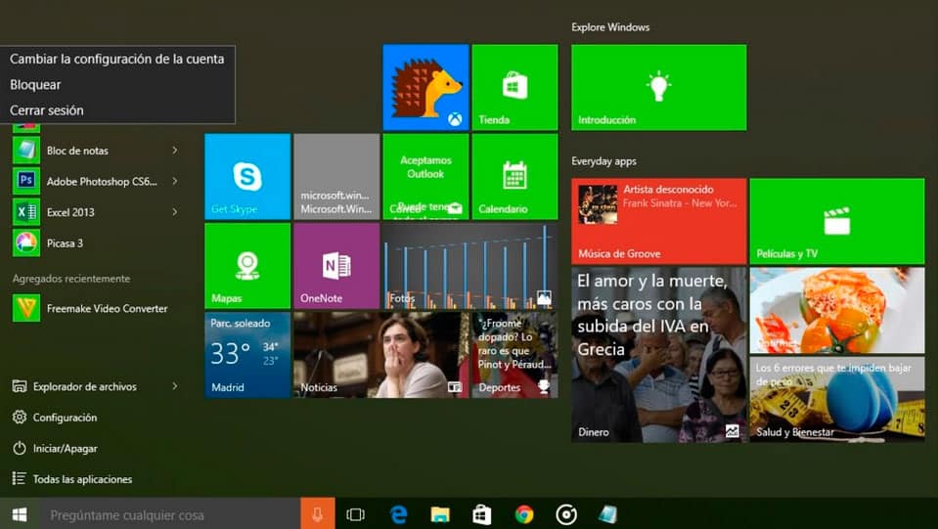The width and height of the screenshot is (938, 529).
Task: Open the Mapas tile
Action: point(247,266)
